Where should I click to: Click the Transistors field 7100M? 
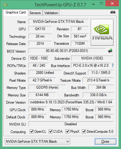[80, 44]
